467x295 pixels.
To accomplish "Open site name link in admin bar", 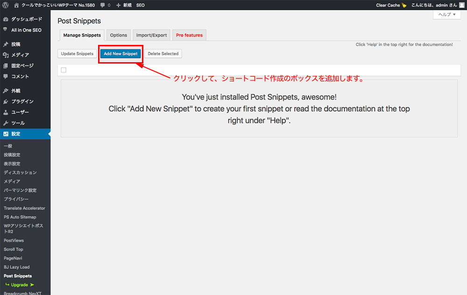I will [x=58, y=5].
